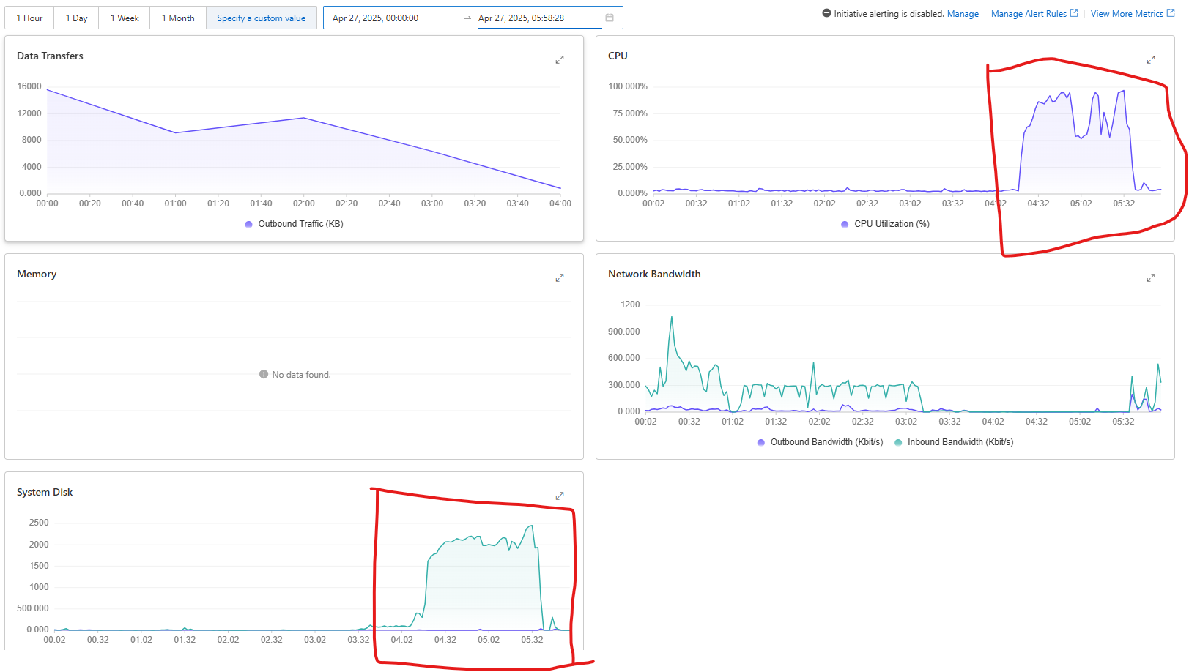Choose the 1 Month time range

click(178, 18)
